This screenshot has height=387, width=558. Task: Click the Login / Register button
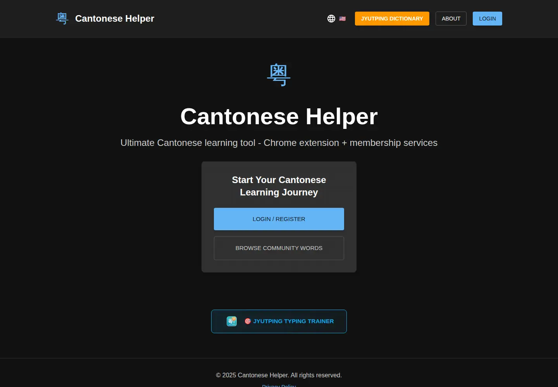tap(279, 219)
